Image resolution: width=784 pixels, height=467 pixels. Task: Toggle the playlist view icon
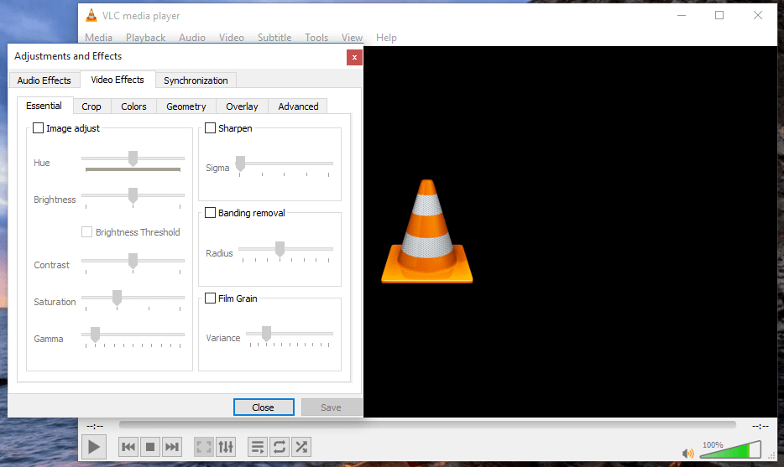(258, 447)
